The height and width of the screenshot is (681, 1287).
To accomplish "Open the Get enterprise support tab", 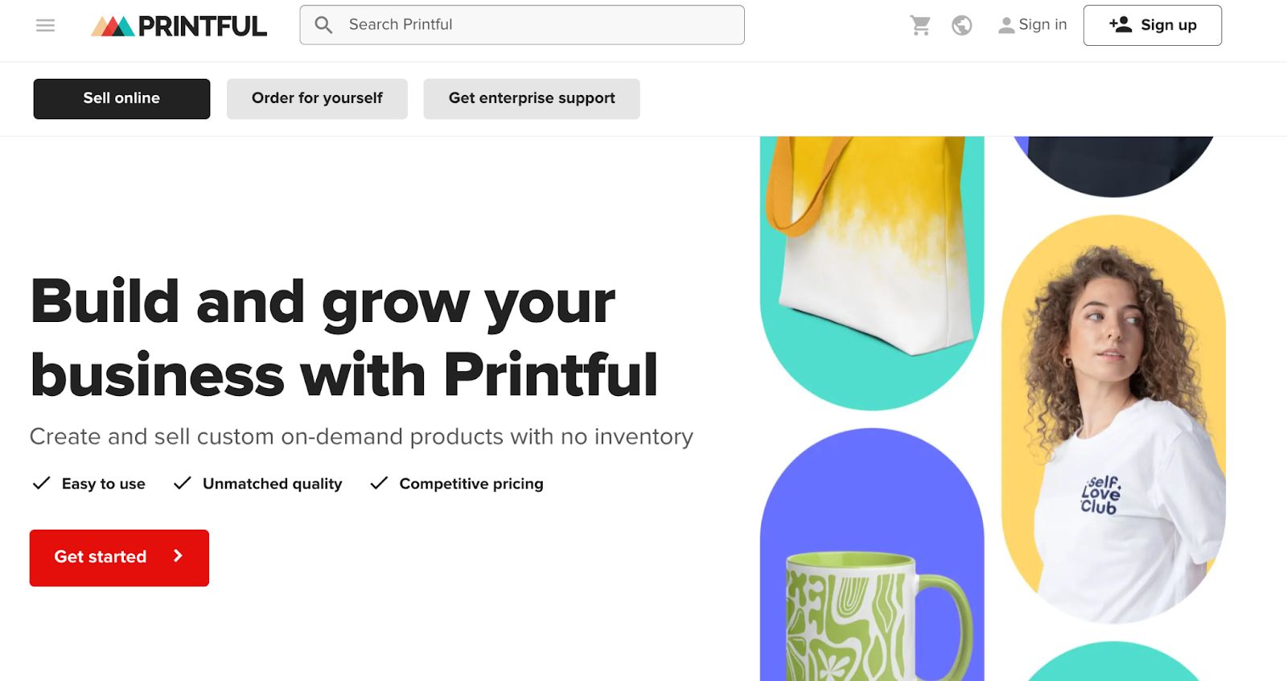I will [532, 99].
